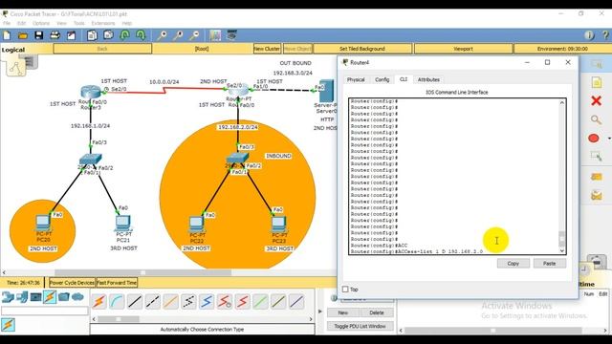Choose the Connections lightning category

(50, 297)
